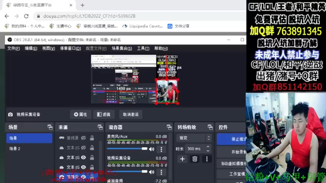Image resolution: width=326 pixels, height=183 pixels.
Task: Open the 场景集合(S) menu
Action: coord(121,48)
